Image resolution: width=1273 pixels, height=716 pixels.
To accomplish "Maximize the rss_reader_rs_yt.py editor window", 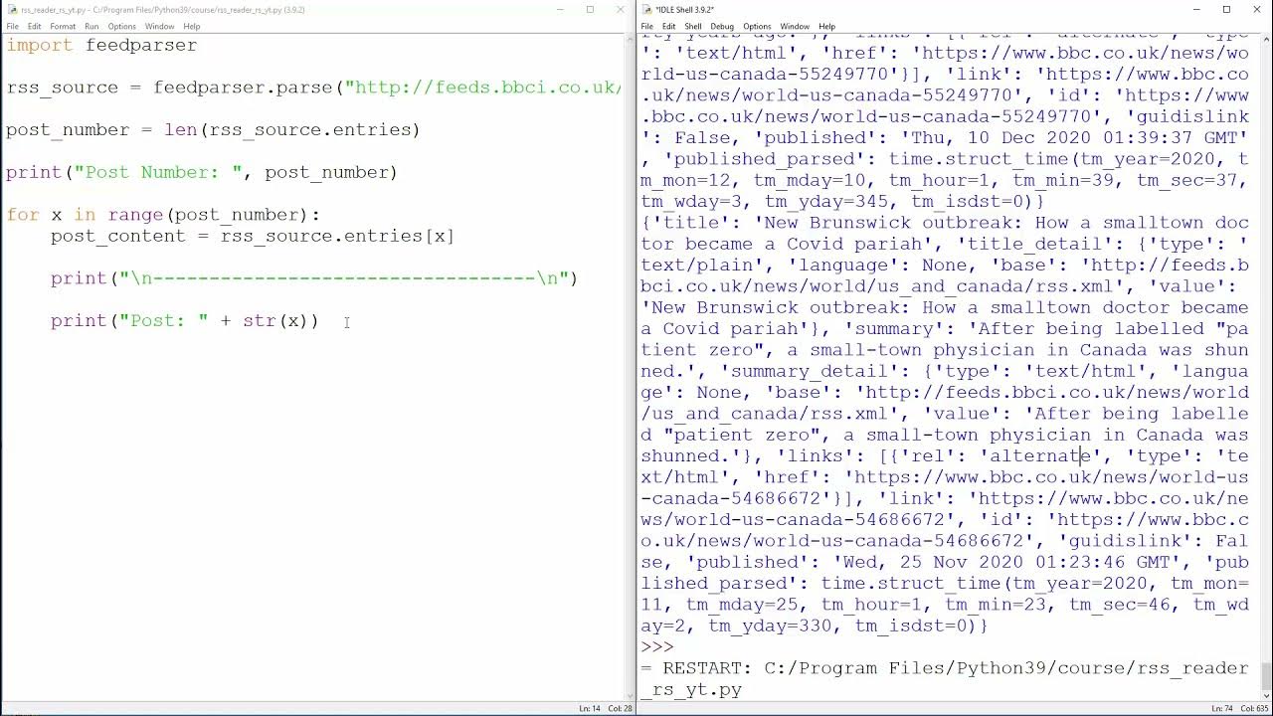I will pyautogui.click(x=590, y=10).
